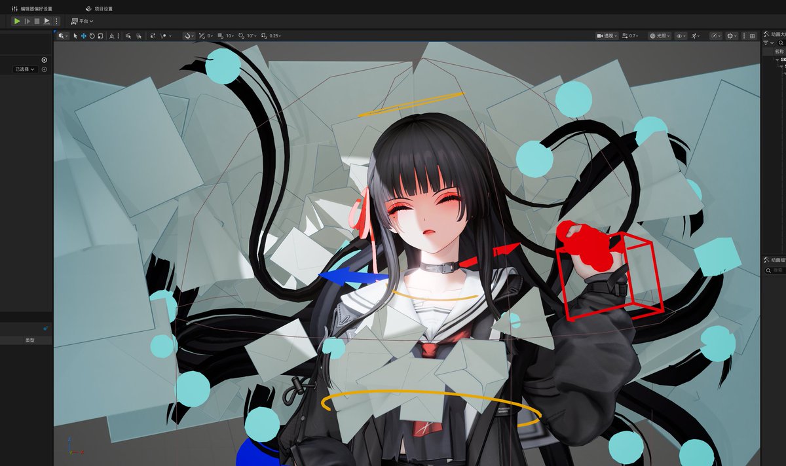Click the bone drawing icon
786x466 pixels.
pos(153,36)
